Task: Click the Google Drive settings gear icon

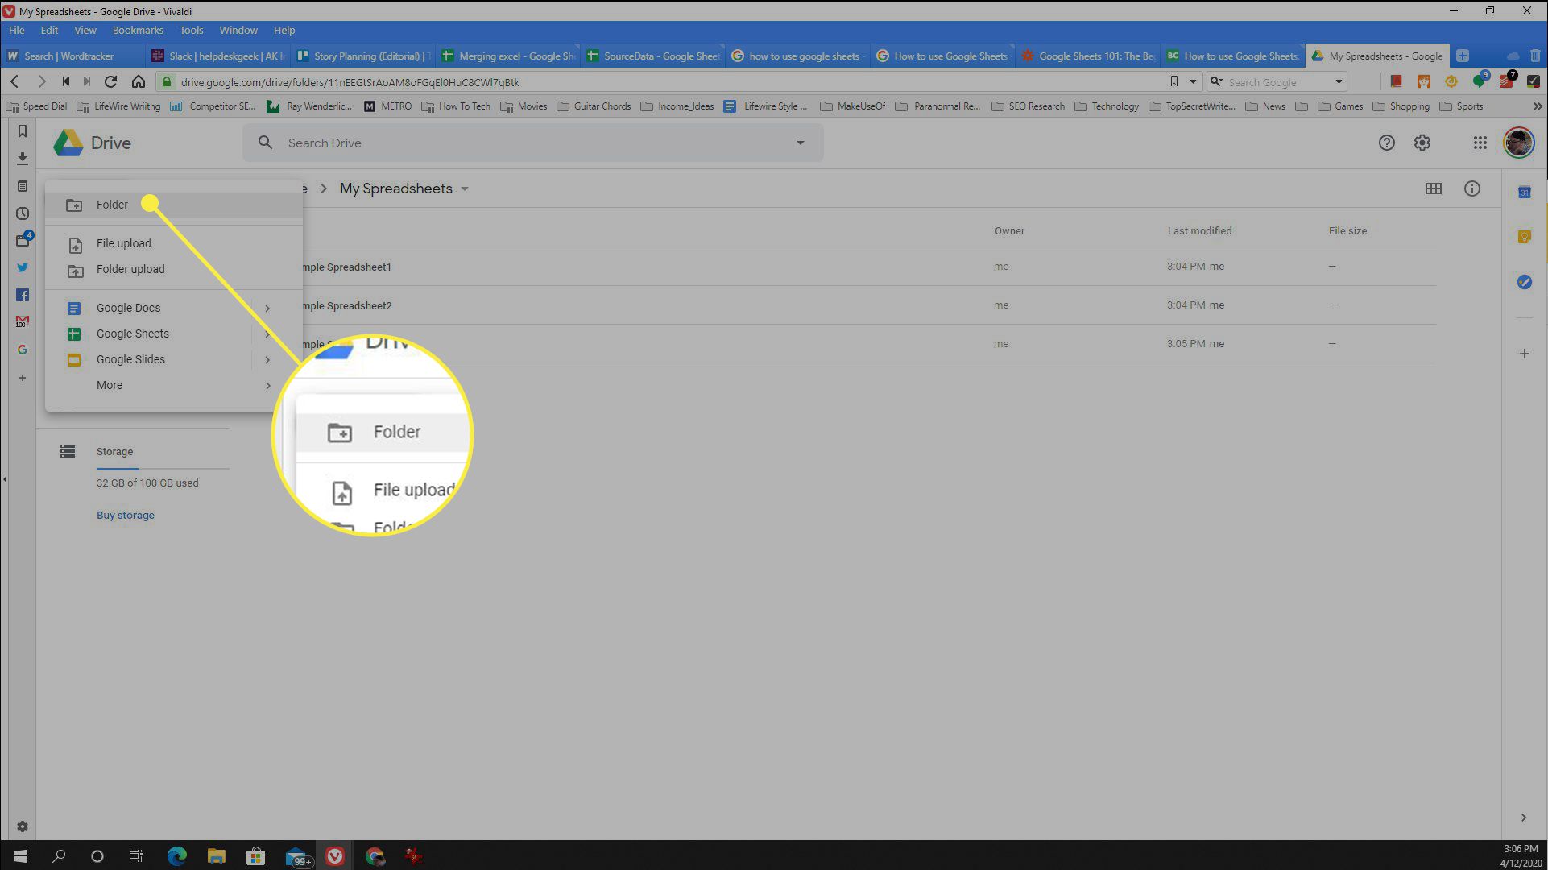Action: click(1422, 143)
